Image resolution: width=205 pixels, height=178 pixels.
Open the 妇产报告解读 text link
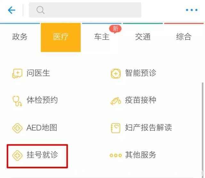point(148,128)
